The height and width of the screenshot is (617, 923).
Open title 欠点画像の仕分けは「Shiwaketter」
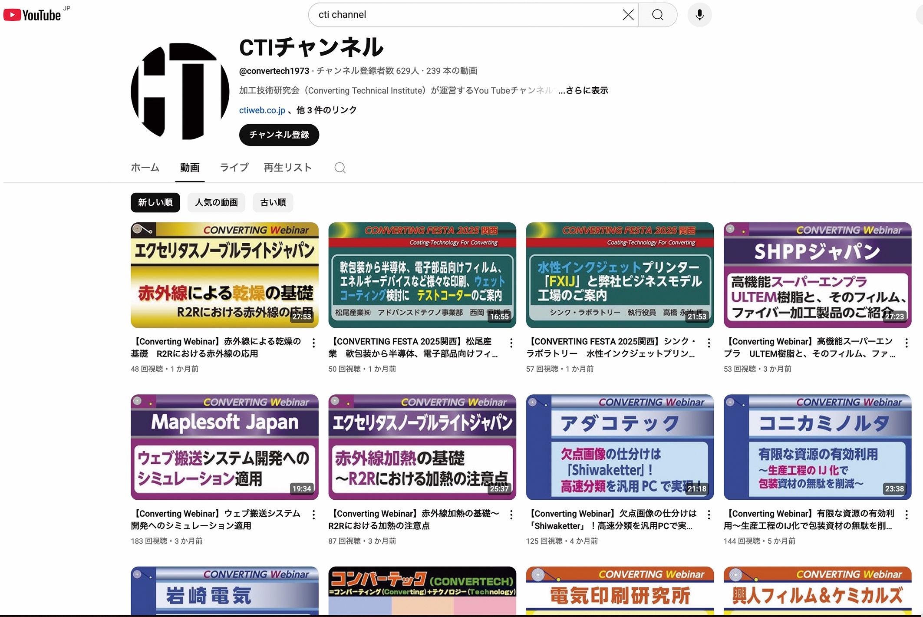point(612,520)
